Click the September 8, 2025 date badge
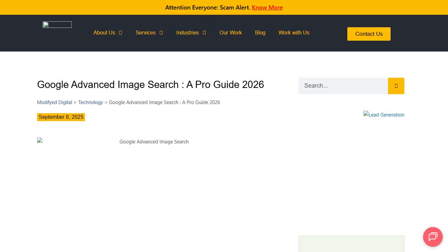This screenshot has height=252, width=448. (61, 117)
